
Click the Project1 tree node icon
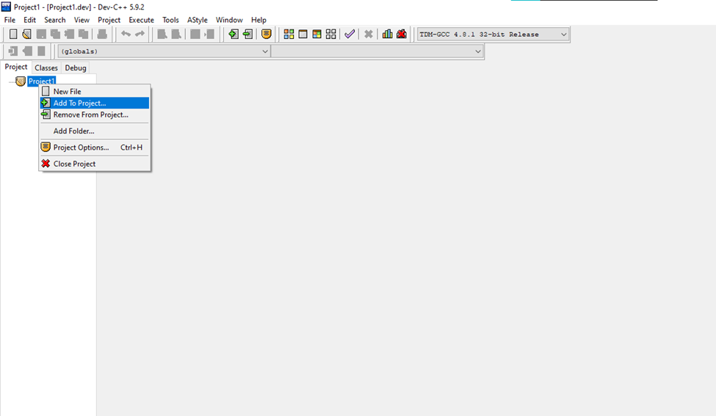pos(21,81)
